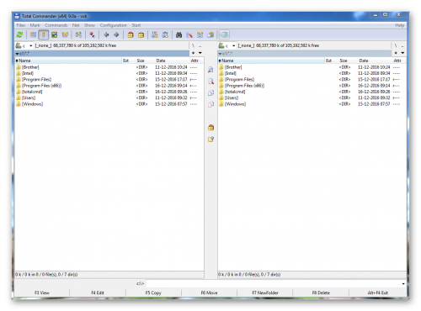Click the green Refresh arrows toolbar icon
Screen dimensions: 421x311
[x=19, y=35]
